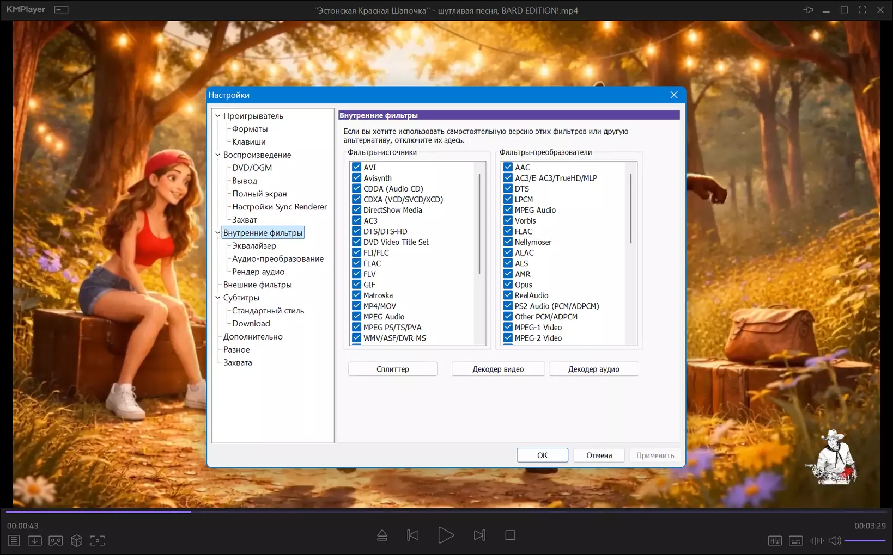Toggle the VR goggles mode icon

pyautogui.click(x=56, y=540)
